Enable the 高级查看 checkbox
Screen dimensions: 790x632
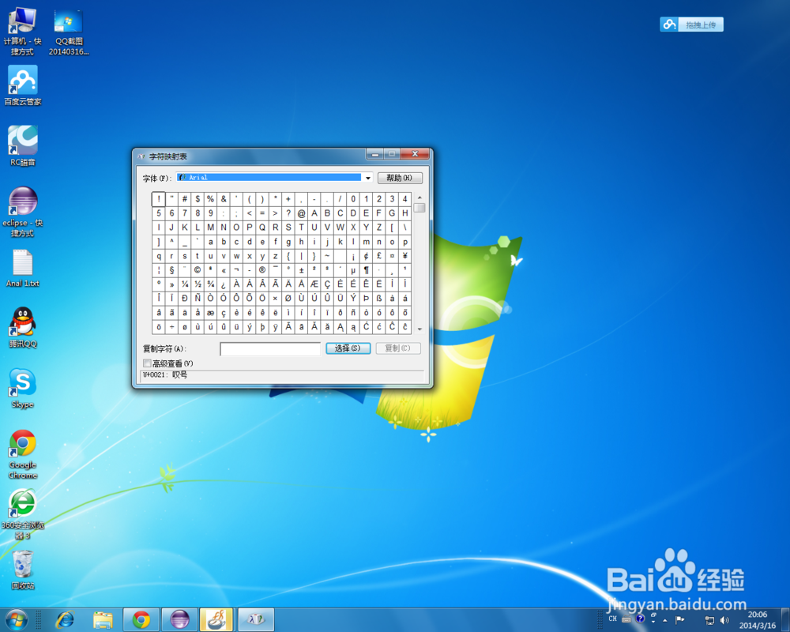147,363
